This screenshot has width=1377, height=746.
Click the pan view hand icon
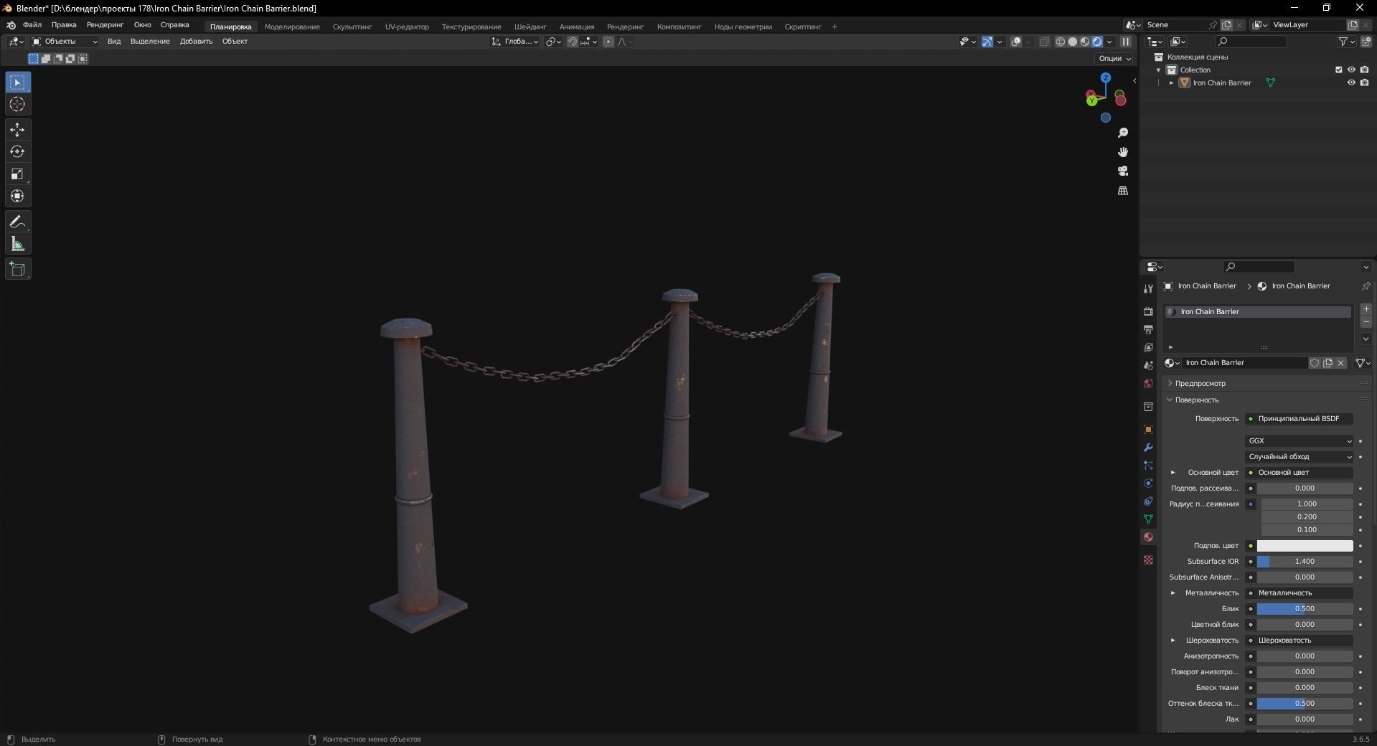(x=1123, y=152)
